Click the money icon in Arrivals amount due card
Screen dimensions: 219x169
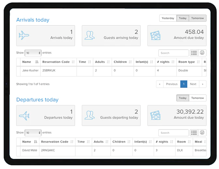[x=155, y=36]
